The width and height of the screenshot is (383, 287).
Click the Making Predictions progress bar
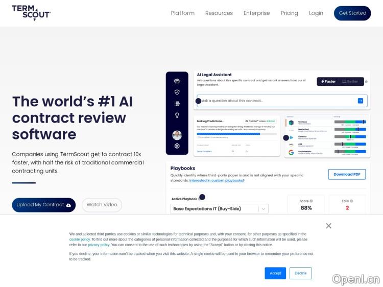coord(237,134)
